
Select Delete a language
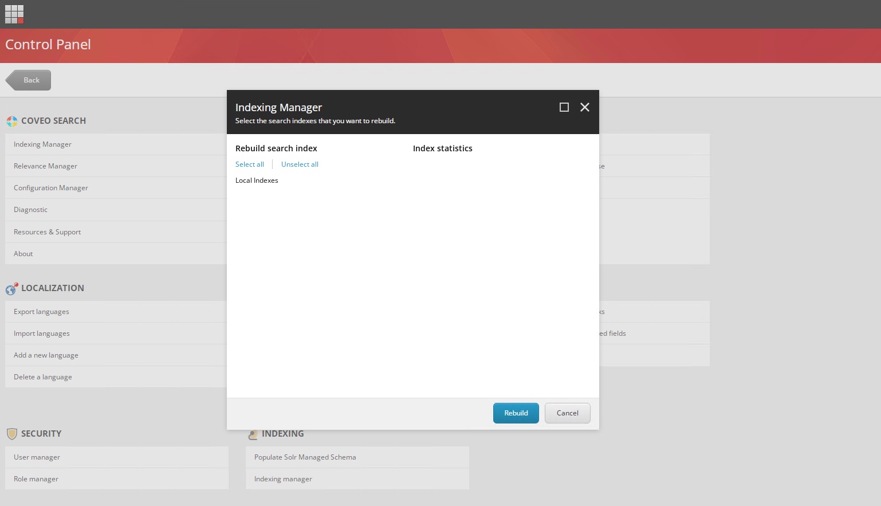116,377
